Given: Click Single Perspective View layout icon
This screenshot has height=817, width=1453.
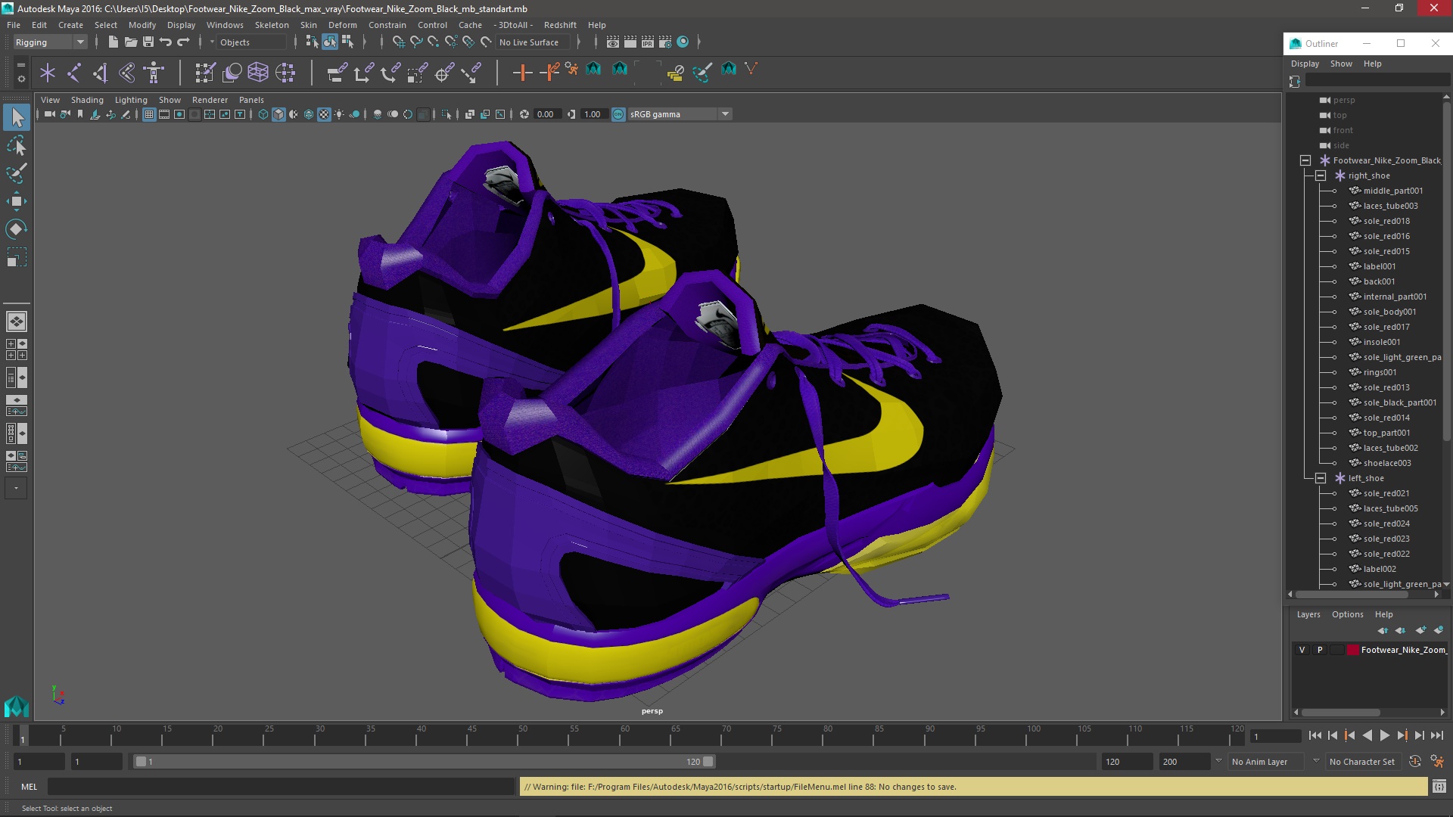Looking at the screenshot, I should click(17, 322).
